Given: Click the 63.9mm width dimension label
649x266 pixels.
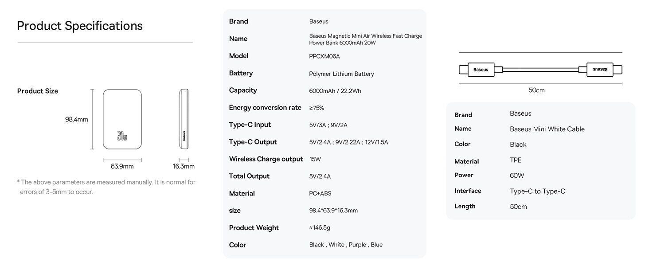Looking at the screenshot, I should [122, 166].
